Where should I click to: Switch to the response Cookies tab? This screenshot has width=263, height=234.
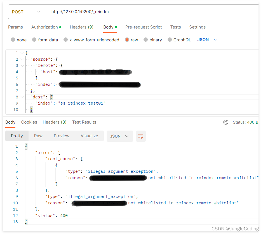tap(29, 122)
